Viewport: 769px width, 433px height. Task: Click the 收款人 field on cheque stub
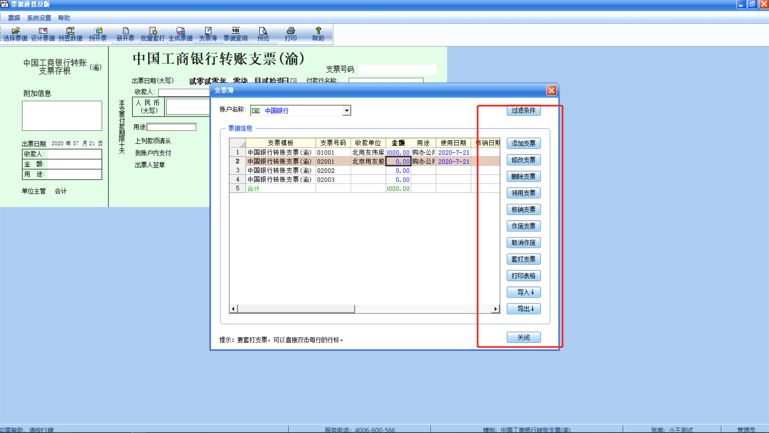(75, 154)
